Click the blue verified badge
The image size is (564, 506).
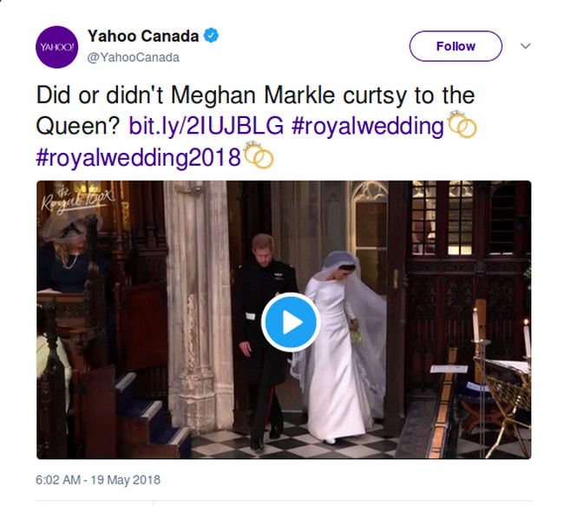[212, 36]
